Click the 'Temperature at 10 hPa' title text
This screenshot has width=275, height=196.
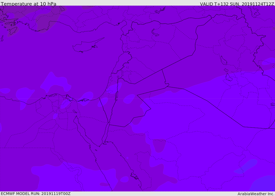[28, 4]
